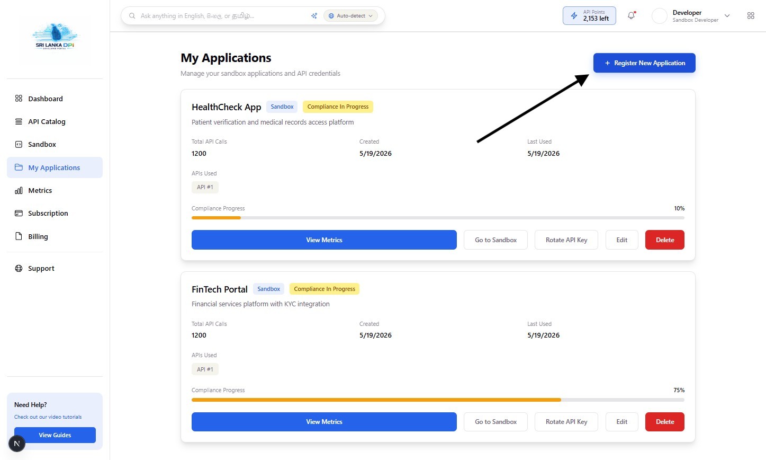Image resolution: width=766 pixels, height=460 pixels.
Task: Click HealthCheck App Sandbox badge
Action: [x=282, y=107]
